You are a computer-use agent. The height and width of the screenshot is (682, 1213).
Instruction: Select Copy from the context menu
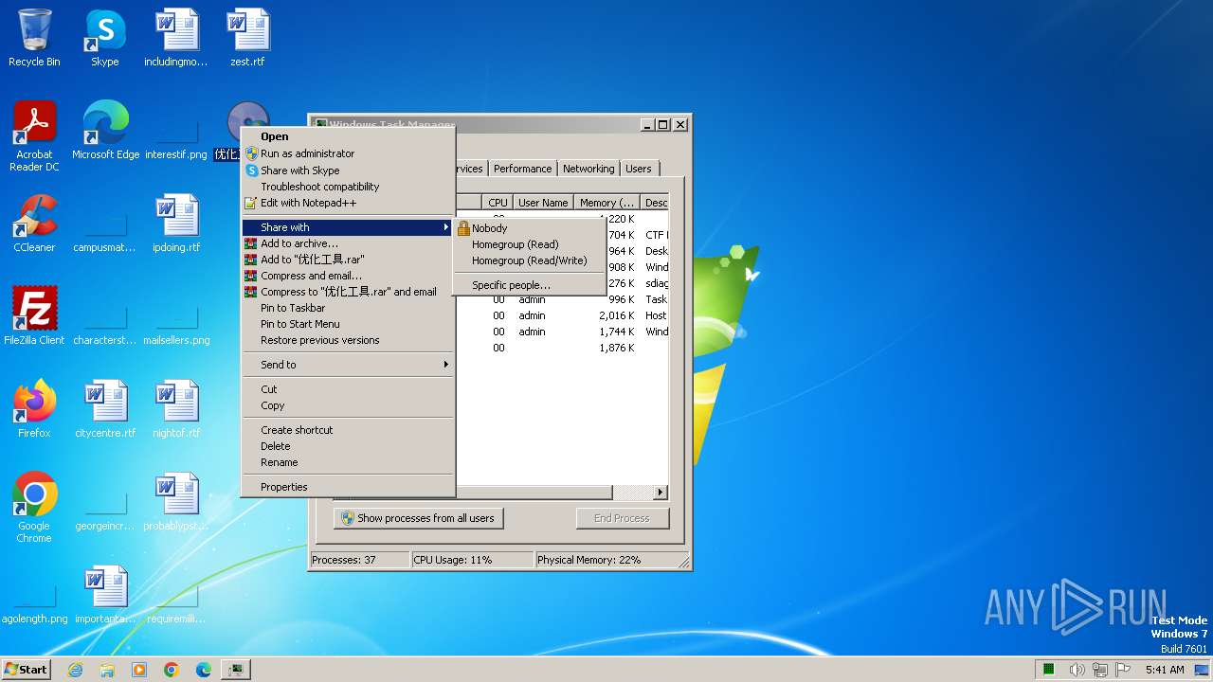349,405
